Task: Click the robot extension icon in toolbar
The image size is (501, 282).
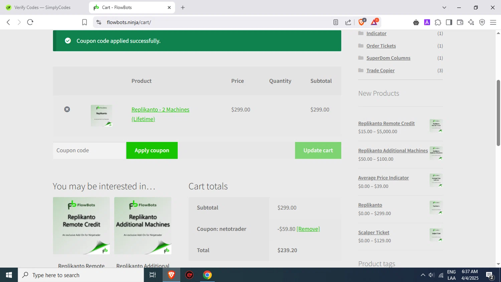Action: point(416,22)
